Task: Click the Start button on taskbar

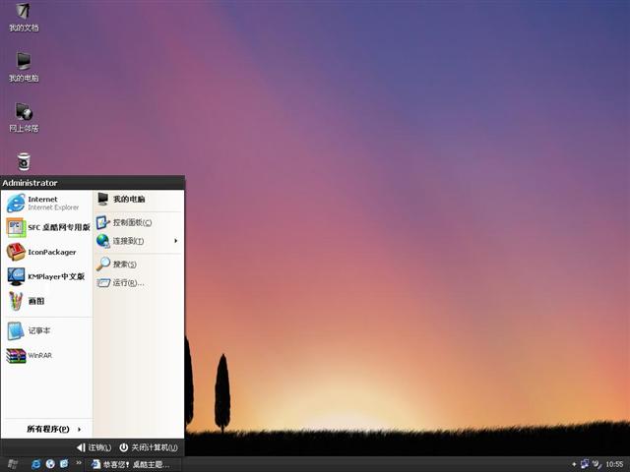Action: tap(13, 464)
